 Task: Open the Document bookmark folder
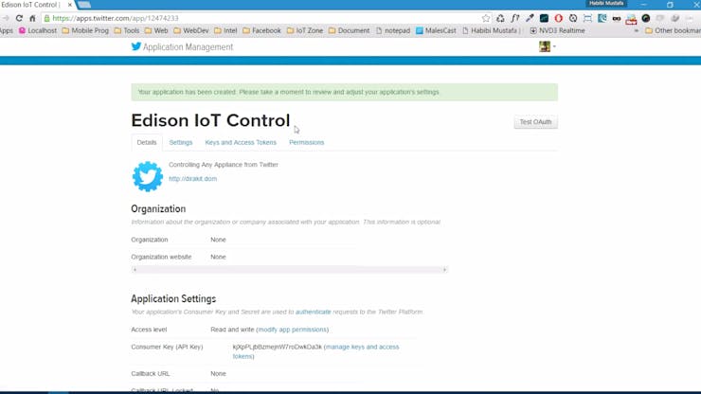point(350,31)
